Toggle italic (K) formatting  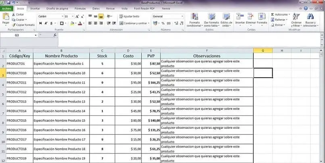pyautogui.click(x=46, y=23)
